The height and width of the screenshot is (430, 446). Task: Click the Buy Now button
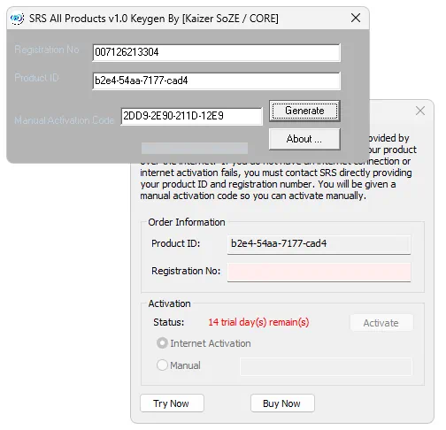point(282,403)
